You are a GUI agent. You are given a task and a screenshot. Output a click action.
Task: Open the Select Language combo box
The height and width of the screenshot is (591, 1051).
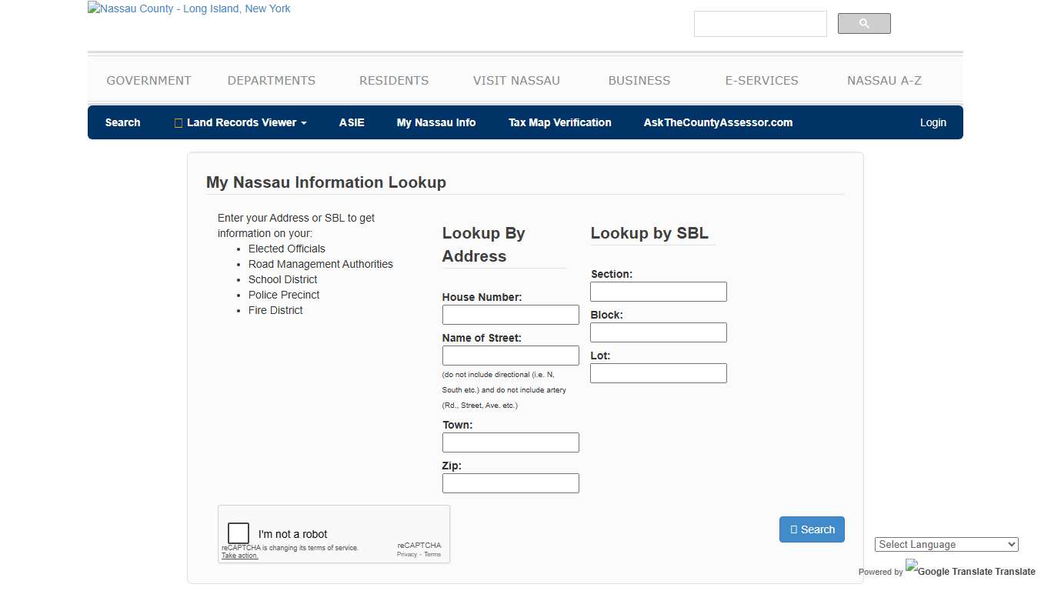(946, 544)
